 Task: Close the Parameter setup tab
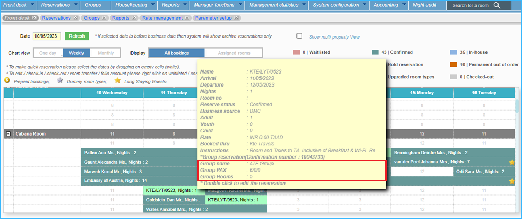coord(236,18)
